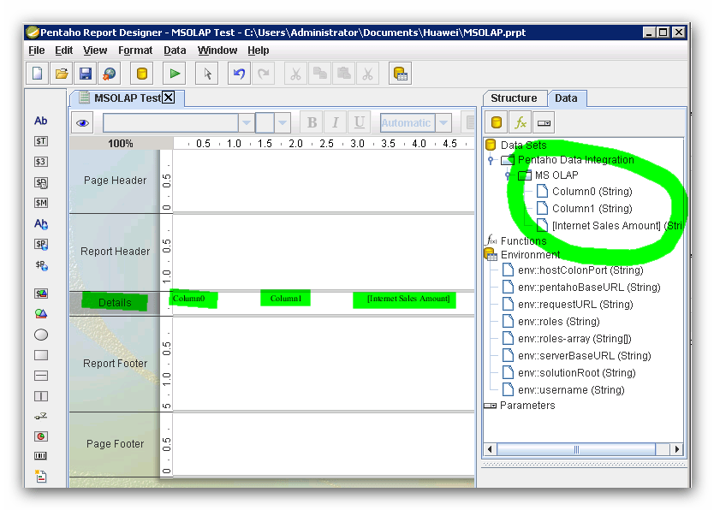The image size is (714, 510).
Task: Add data source from main toolbar
Action: click(x=141, y=74)
